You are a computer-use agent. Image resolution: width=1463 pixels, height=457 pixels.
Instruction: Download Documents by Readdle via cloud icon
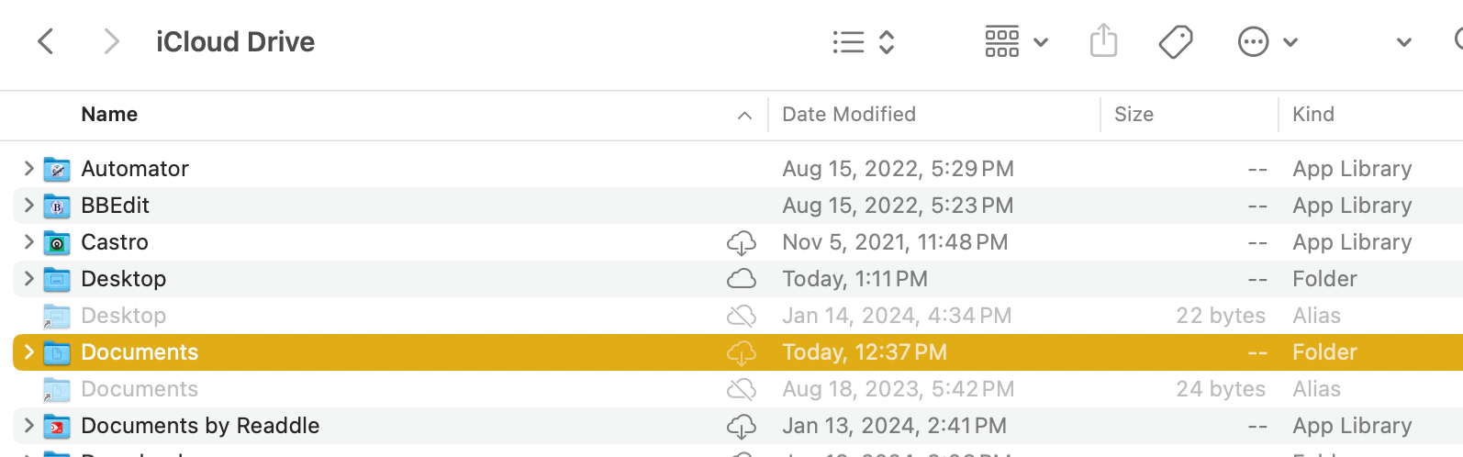pyautogui.click(x=742, y=427)
